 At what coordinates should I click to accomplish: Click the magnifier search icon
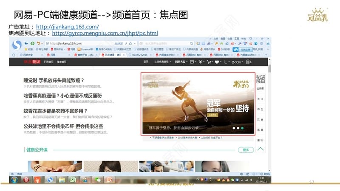coord(191,43)
